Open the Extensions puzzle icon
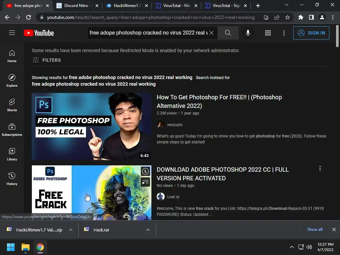Screen dimensions: 340x255 point(300,17)
